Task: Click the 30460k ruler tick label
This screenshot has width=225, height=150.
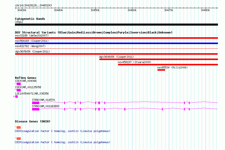Action: [132, 10]
